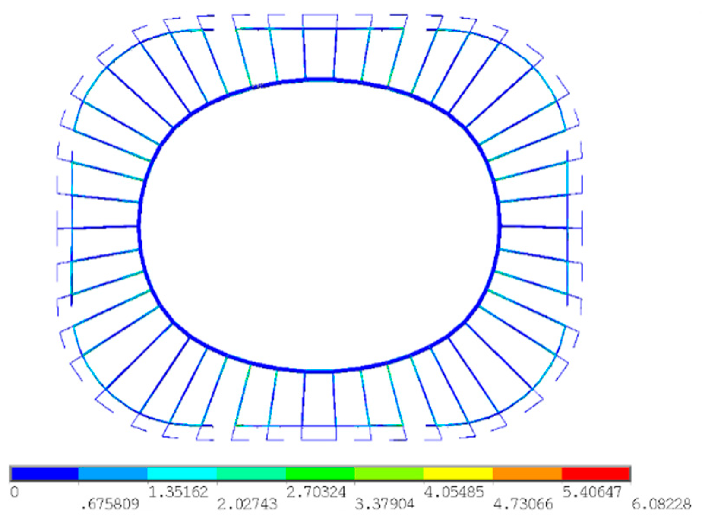
Task: Click the yellow legend color band
Action: pyautogui.click(x=458, y=474)
